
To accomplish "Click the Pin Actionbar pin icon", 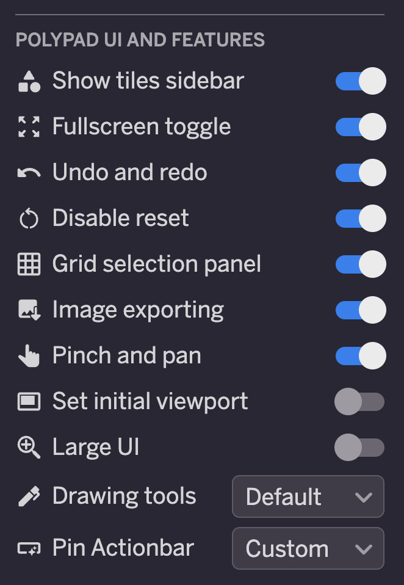I will (x=29, y=548).
